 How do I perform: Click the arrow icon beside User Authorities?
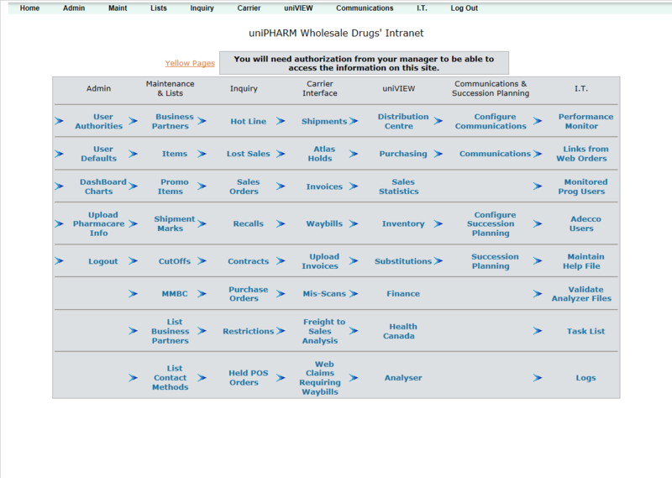point(59,121)
